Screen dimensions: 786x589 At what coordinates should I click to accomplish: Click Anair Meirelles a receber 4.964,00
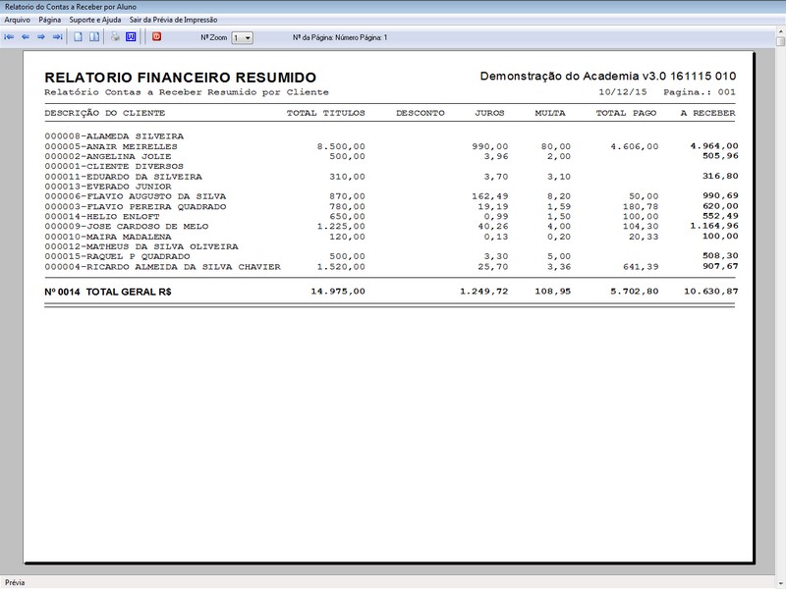pos(714,146)
